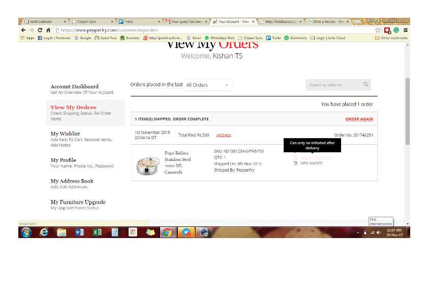428x302 pixels.
Task: Show hidden system tray icons
Action: 358,233
